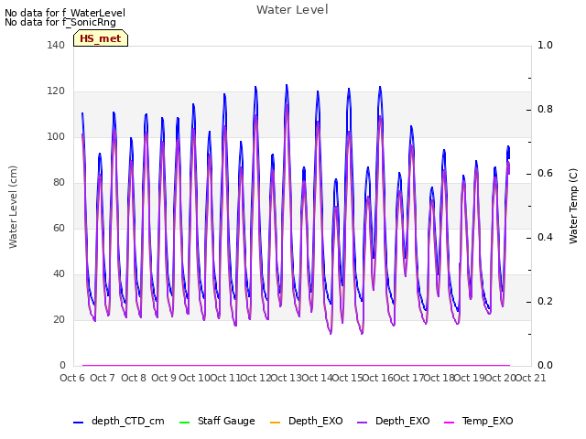Click the Water Temp (C) axis label
Screen dimensions: 586x439
[x=573, y=206]
